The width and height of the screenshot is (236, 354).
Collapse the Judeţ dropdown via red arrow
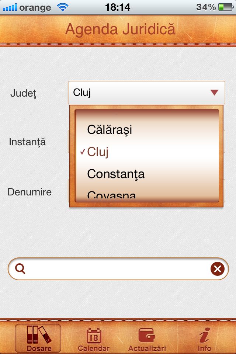click(214, 92)
